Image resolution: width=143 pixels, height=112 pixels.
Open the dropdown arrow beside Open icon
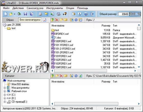(15, 14)
